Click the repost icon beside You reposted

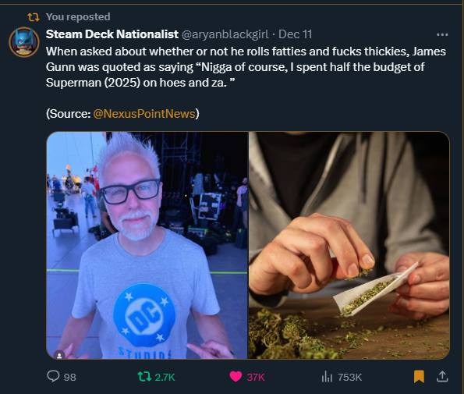[34, 17]
